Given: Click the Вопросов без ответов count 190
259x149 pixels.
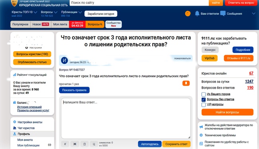Looking at the screenshot, I should pos(250,87).
